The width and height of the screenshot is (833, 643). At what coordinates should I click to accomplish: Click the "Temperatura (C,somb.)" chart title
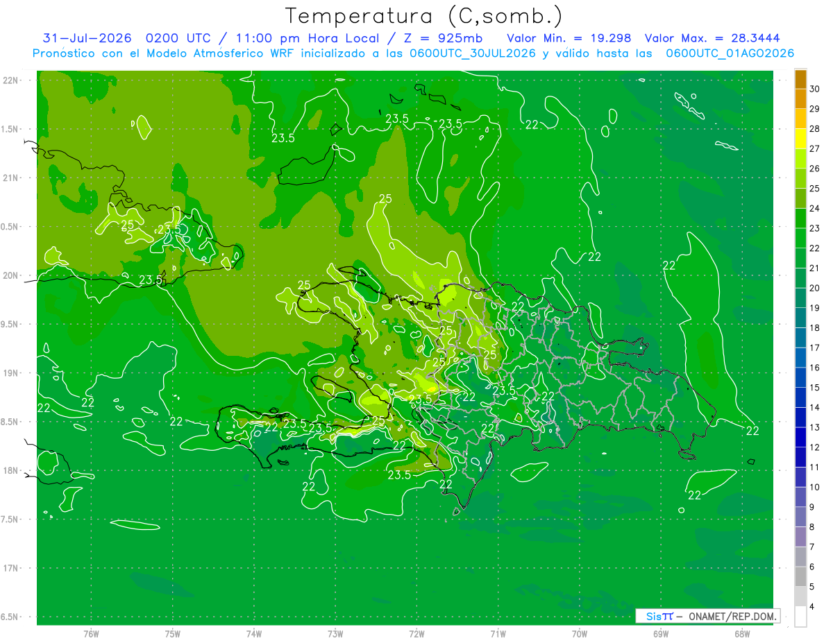pyautogui.click(x=423, y=16)
